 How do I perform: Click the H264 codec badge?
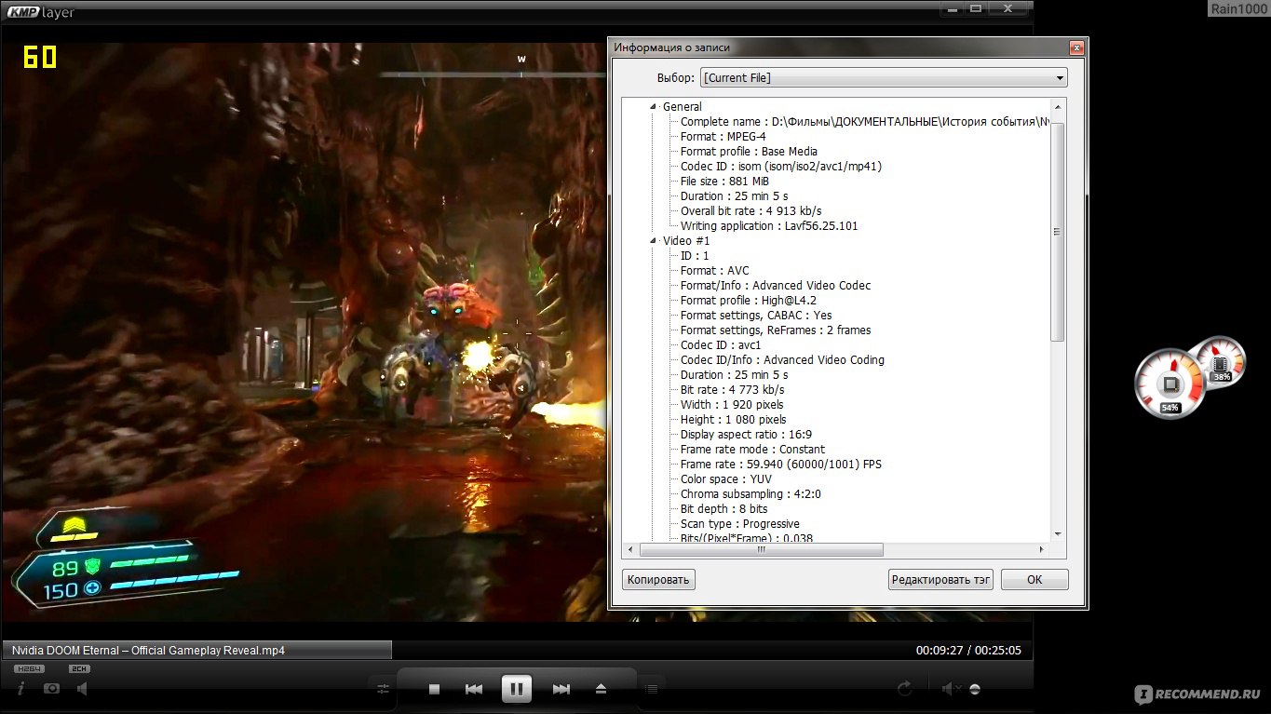tap(29, 668)
